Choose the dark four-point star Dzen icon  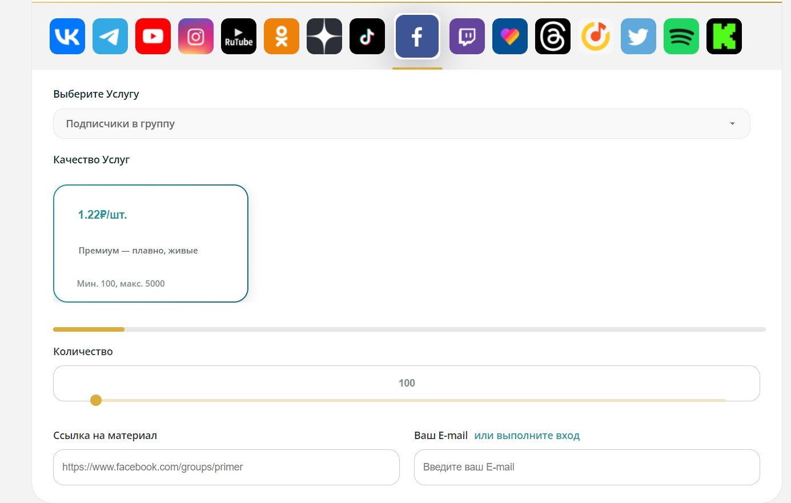point(324,37)
